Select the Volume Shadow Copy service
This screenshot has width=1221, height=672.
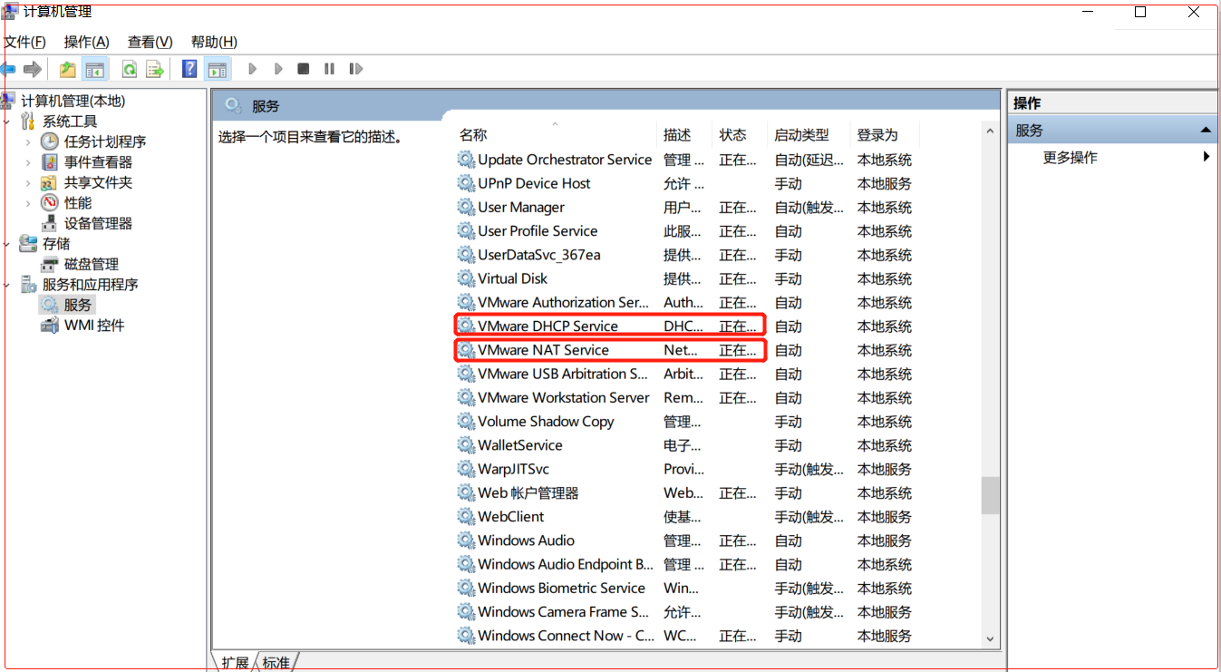coord(686,422)
